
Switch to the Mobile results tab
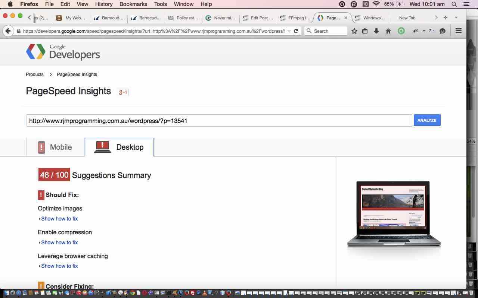pos(55,147)
